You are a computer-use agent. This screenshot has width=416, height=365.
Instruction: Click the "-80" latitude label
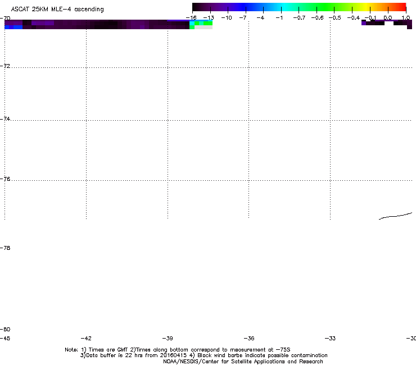pos(5,329)
